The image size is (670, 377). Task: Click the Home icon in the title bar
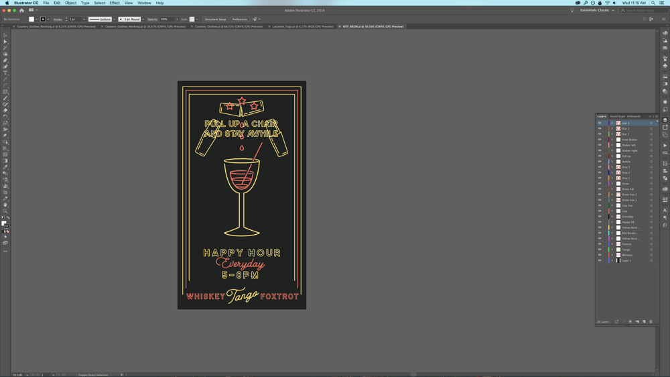pyautogui.click(x=22, y=10)
